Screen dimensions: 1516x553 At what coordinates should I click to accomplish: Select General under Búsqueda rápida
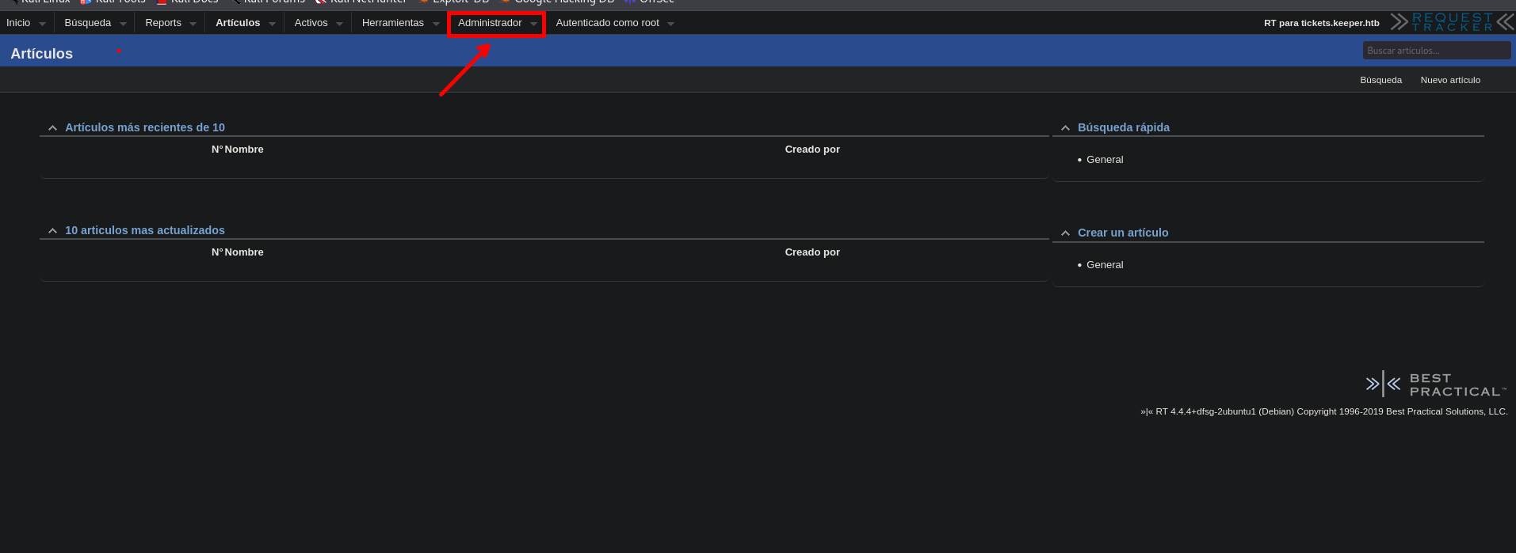pos(1105,160)
